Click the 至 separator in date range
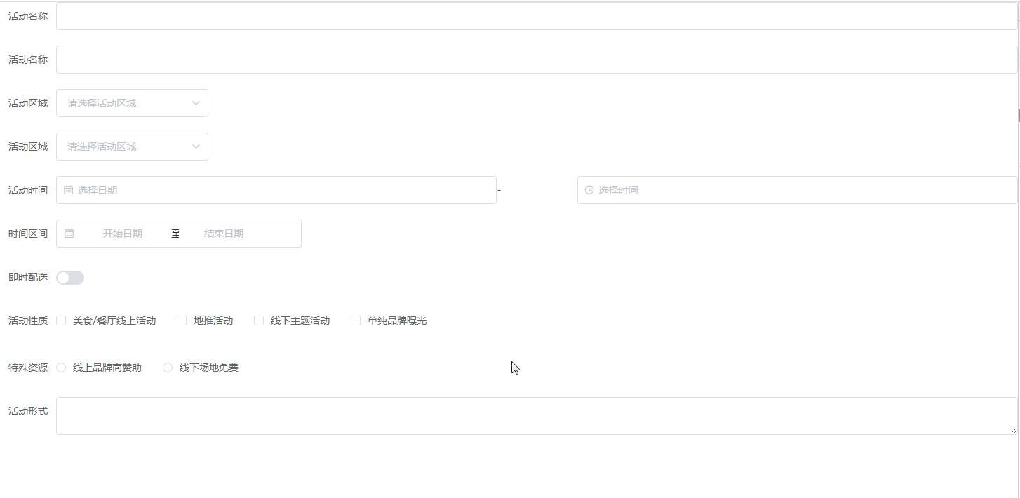The width and height of the screenshot is (1020, 498). tap(175, 234)
